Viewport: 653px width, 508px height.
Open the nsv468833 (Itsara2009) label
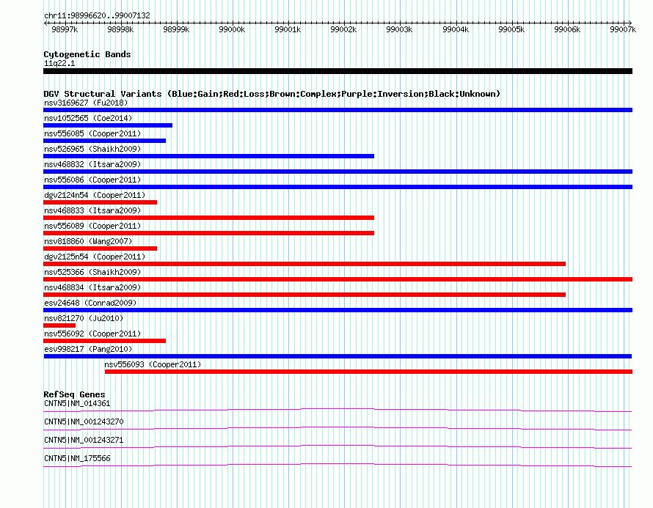click(x=92, y=210)
